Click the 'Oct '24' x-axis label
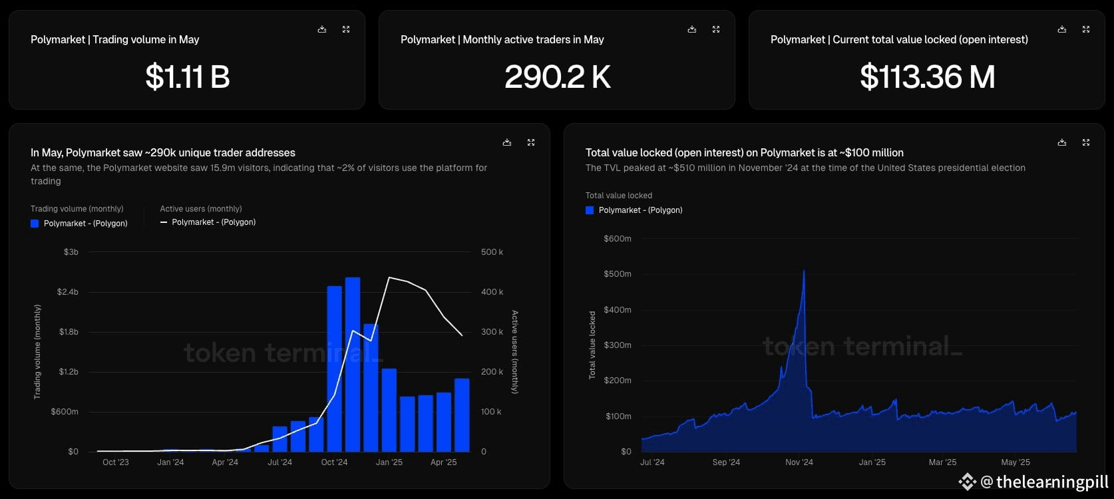This screenshot has height=499, width=1114. (x=334, y=462)
